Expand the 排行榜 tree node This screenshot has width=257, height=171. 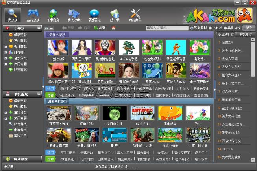click(6, 53)
